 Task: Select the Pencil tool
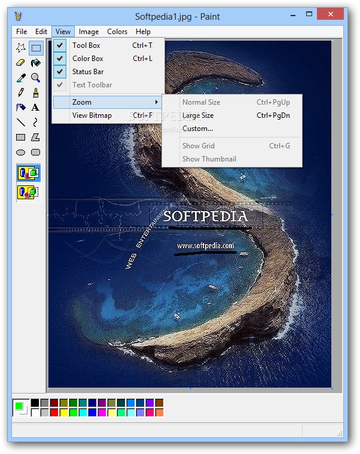point(21,93)
